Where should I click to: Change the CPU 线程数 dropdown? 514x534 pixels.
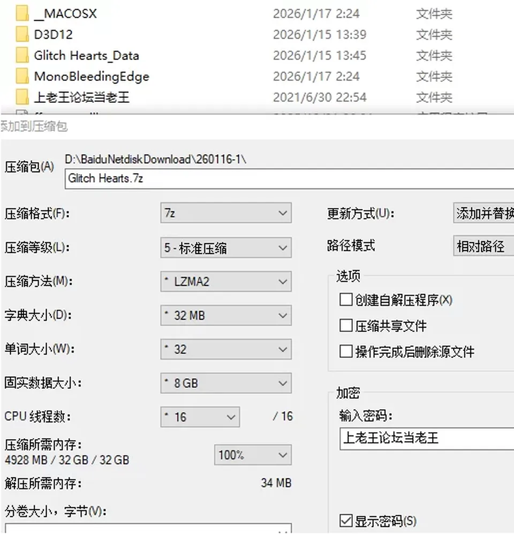tap(200, 417)
